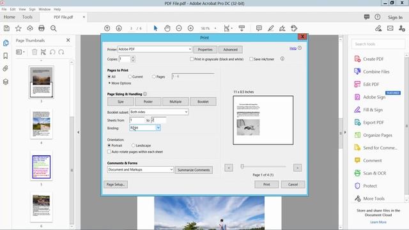Switch to the Tools tab
The height and width of the screenshot is (230, 409).
point(27,17)
